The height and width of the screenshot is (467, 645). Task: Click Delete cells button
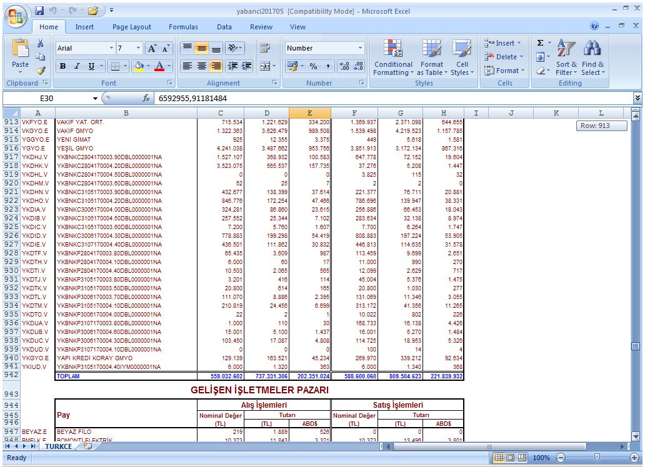(505, 57)
